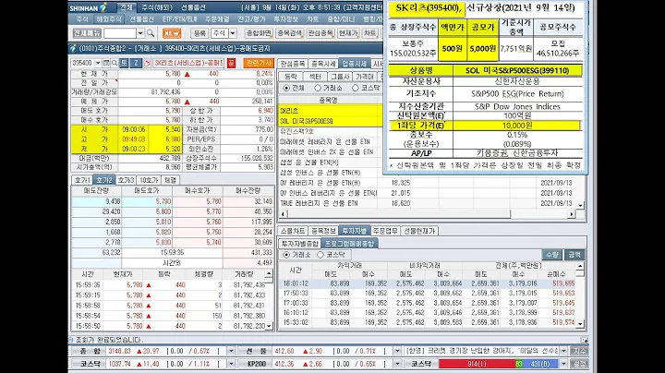This screenshot has height=373, width=665.
Task: Open the 주식 dropdown in the toolbar
Action: point(233,33)
